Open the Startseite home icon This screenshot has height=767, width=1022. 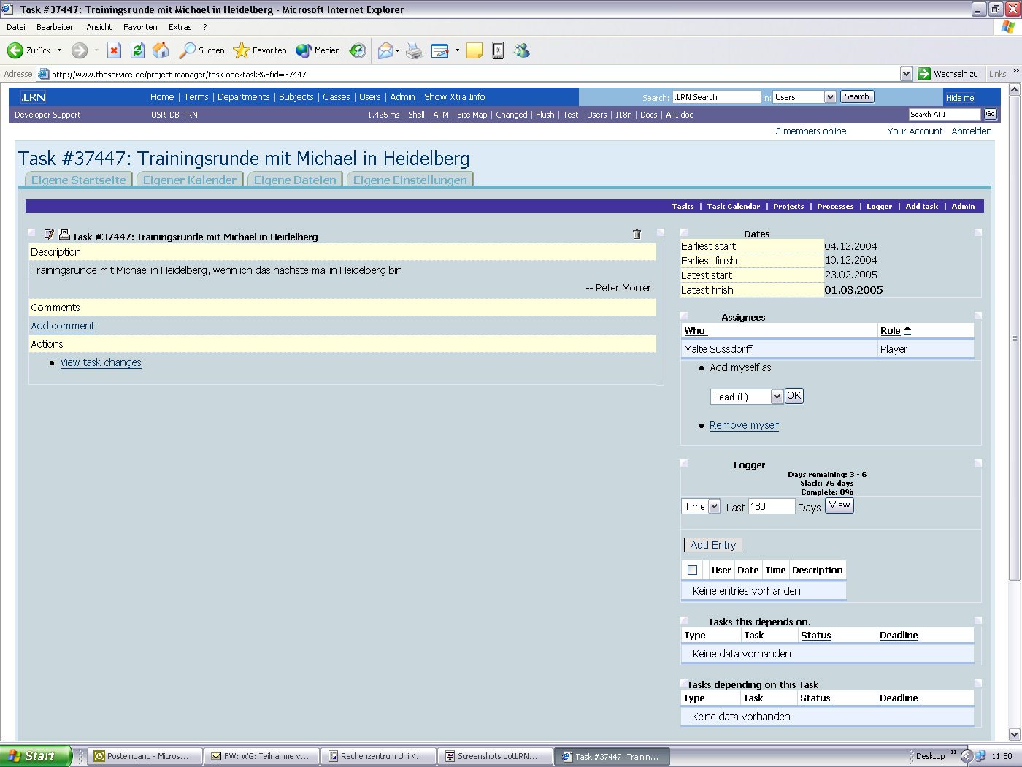click(160, 50)
